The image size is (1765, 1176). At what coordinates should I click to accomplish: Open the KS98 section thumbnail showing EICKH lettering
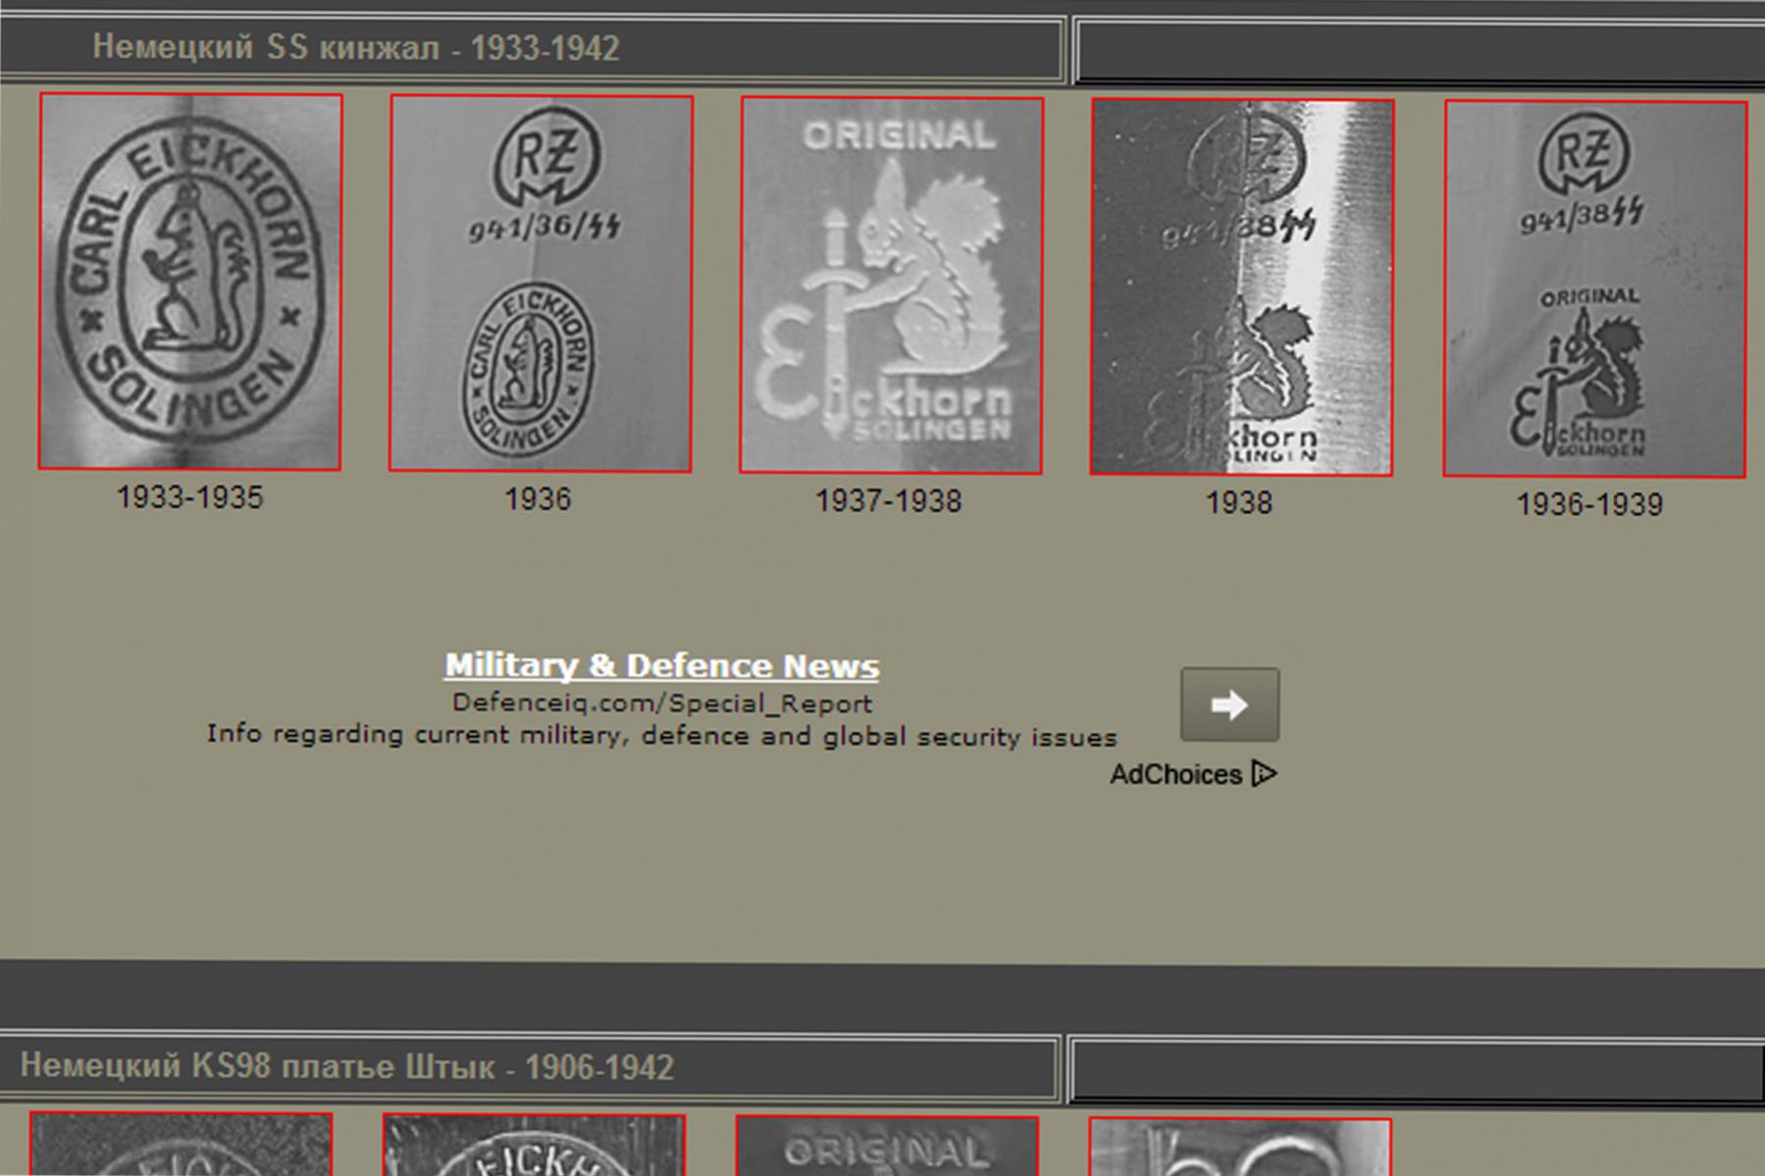tap(534, 1145)
